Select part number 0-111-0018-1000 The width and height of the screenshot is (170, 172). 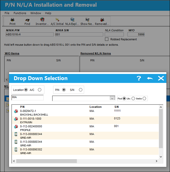(31, 119)
